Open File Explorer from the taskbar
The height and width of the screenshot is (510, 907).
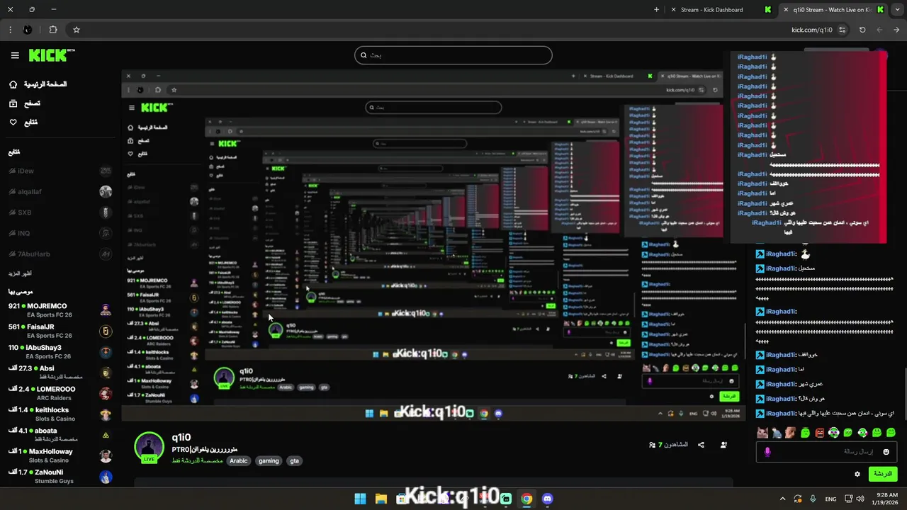pos(381,499)
